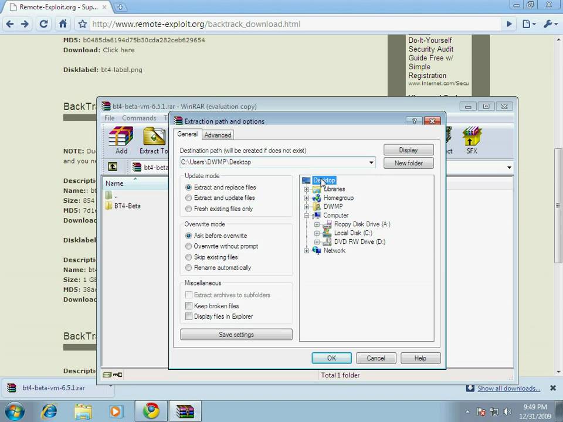Click the Chrome address bar URL
563x422 pixels.
click(196, 24)
